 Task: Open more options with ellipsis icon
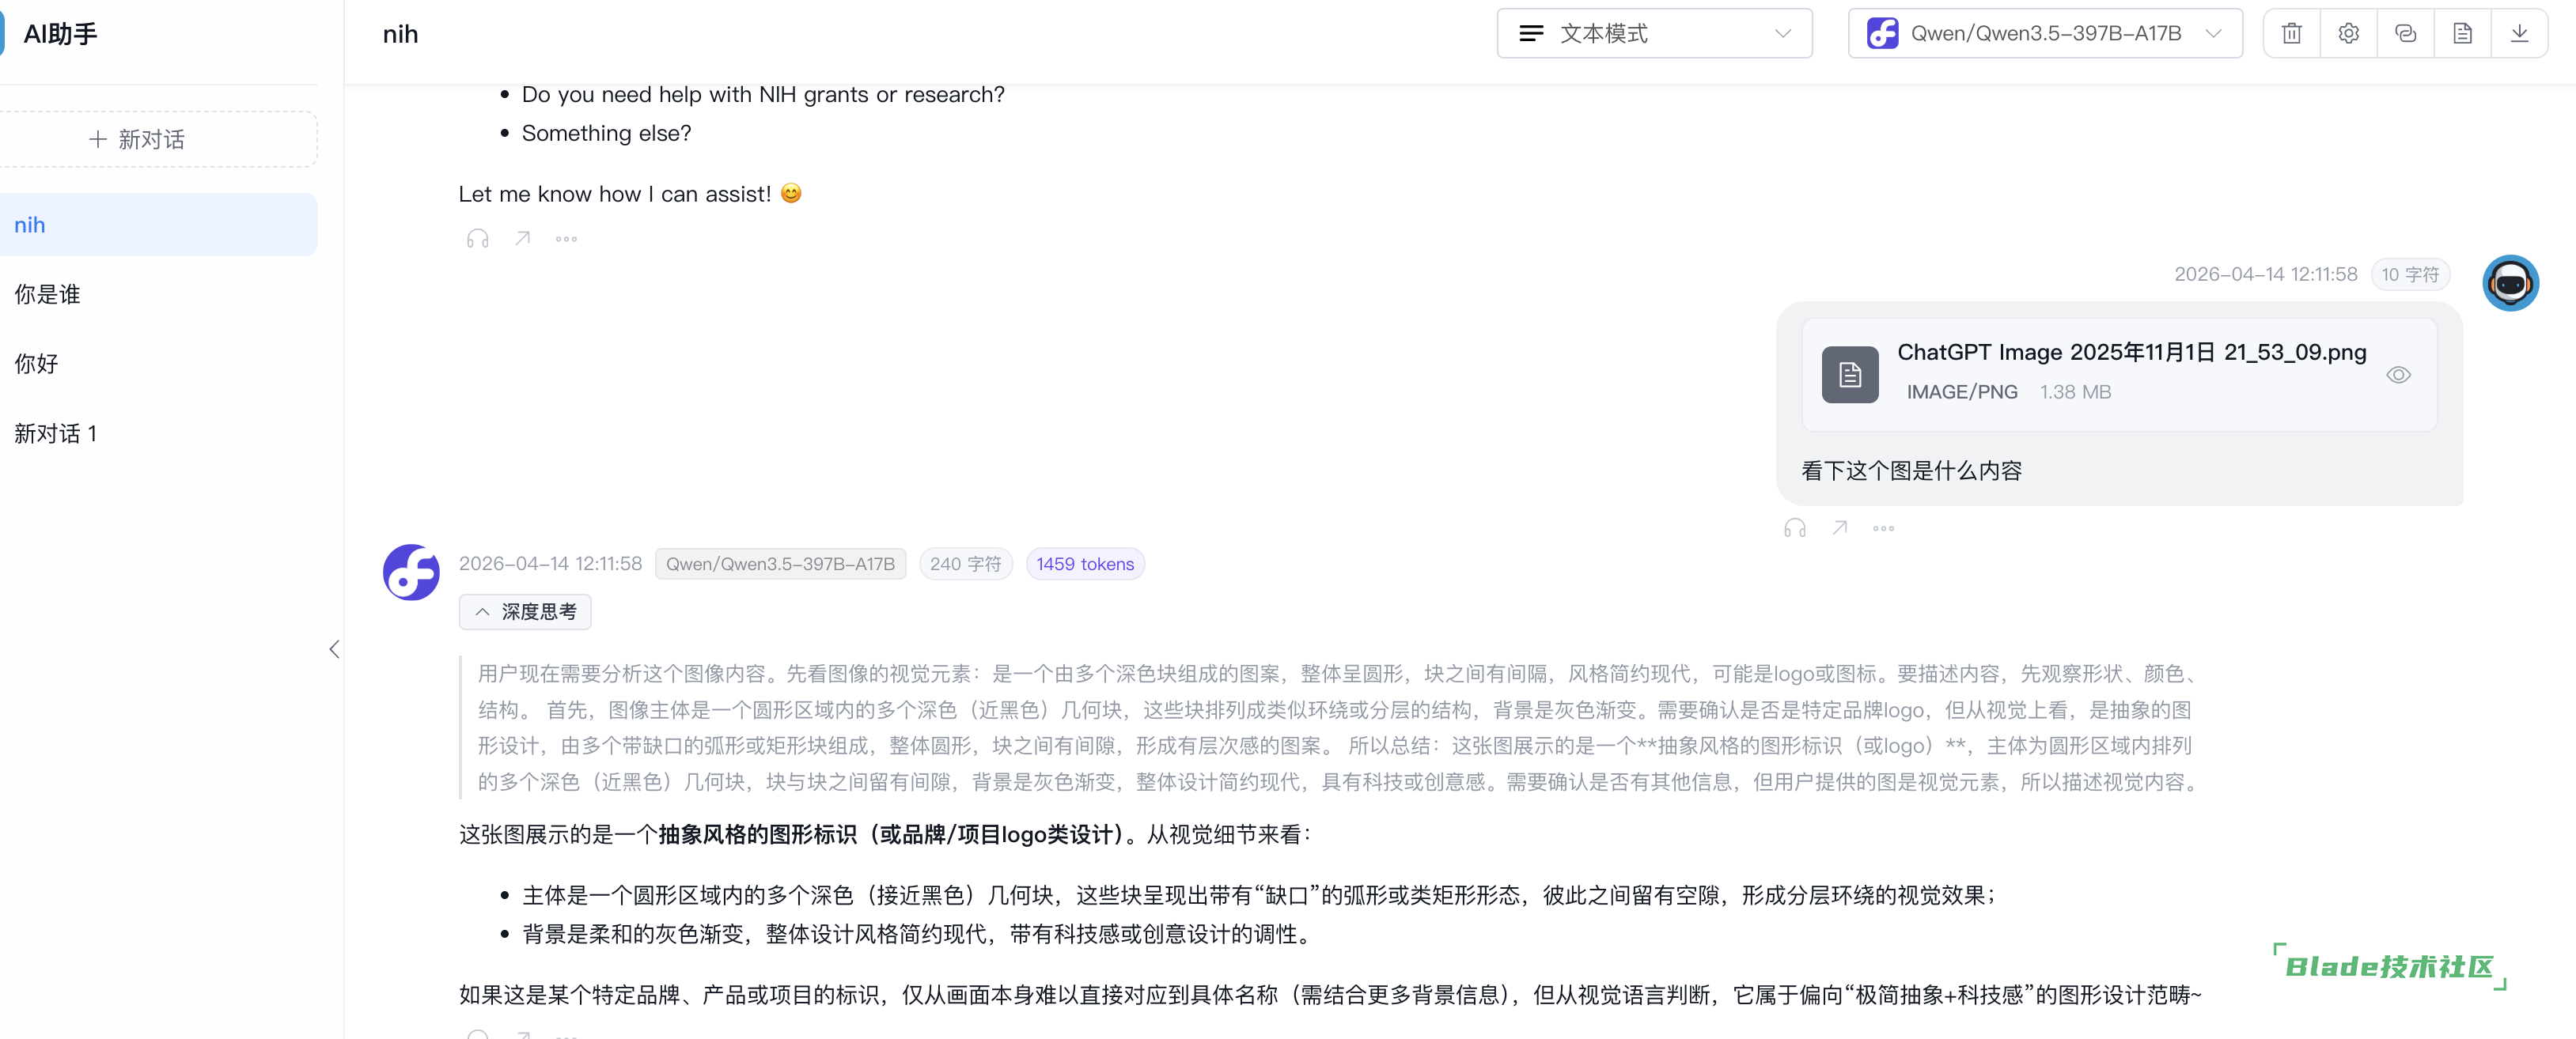click(566, 238)
